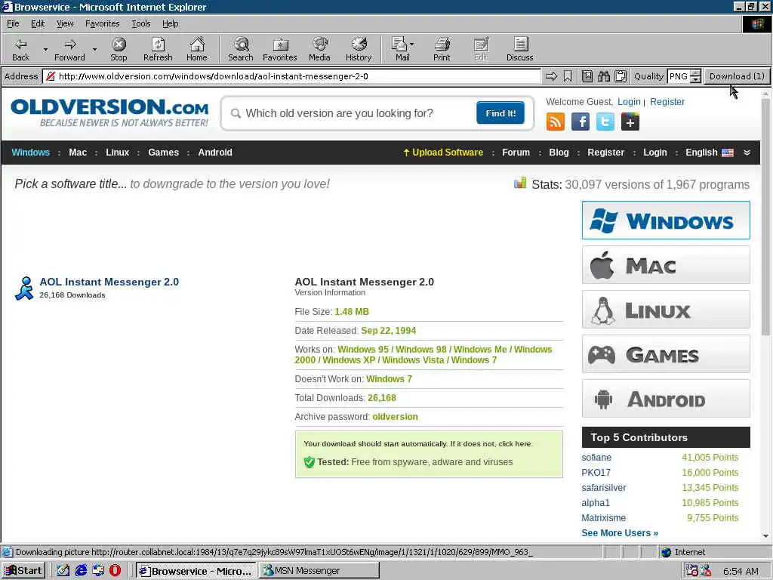Click the Start button on taskbar
This screenshot has height=580, width=773.
point(23,571)
